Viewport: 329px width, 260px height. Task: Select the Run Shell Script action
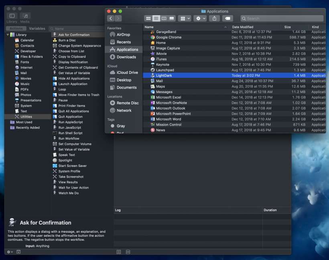tap(70, 133)
